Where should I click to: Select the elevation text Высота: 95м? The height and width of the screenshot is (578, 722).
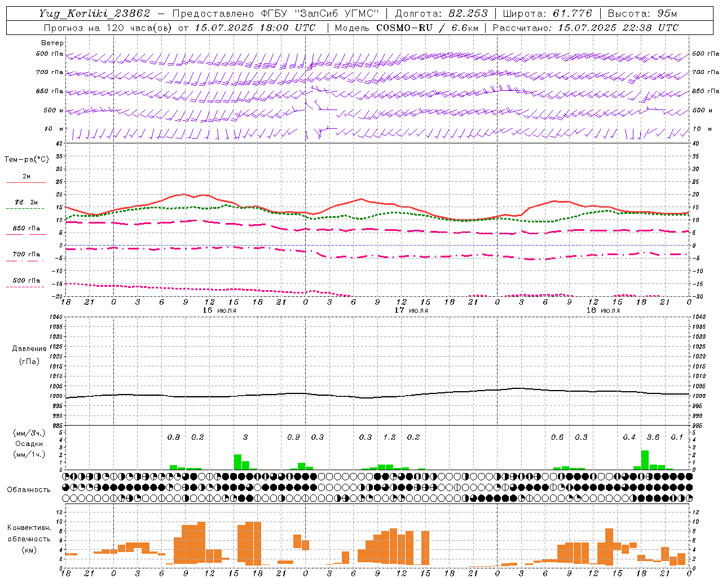click(641, 14)
